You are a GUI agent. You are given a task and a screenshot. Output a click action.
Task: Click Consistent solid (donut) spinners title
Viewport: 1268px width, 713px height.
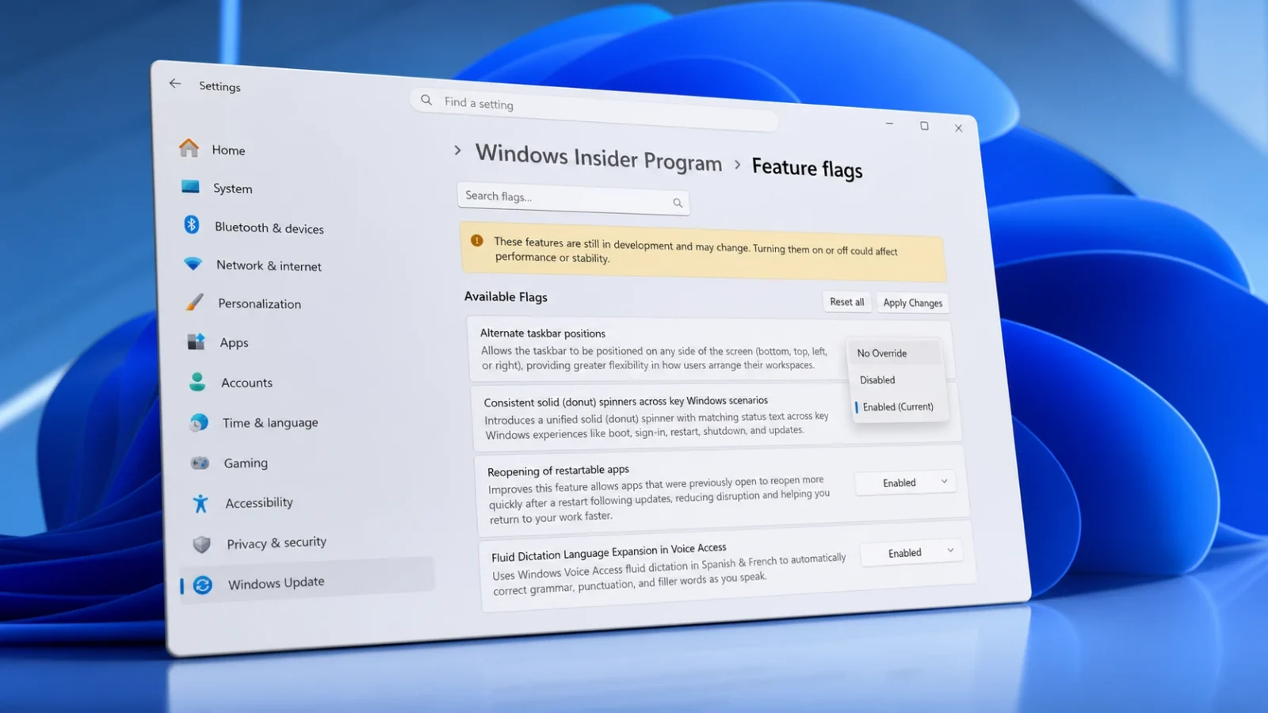(626, 402)
